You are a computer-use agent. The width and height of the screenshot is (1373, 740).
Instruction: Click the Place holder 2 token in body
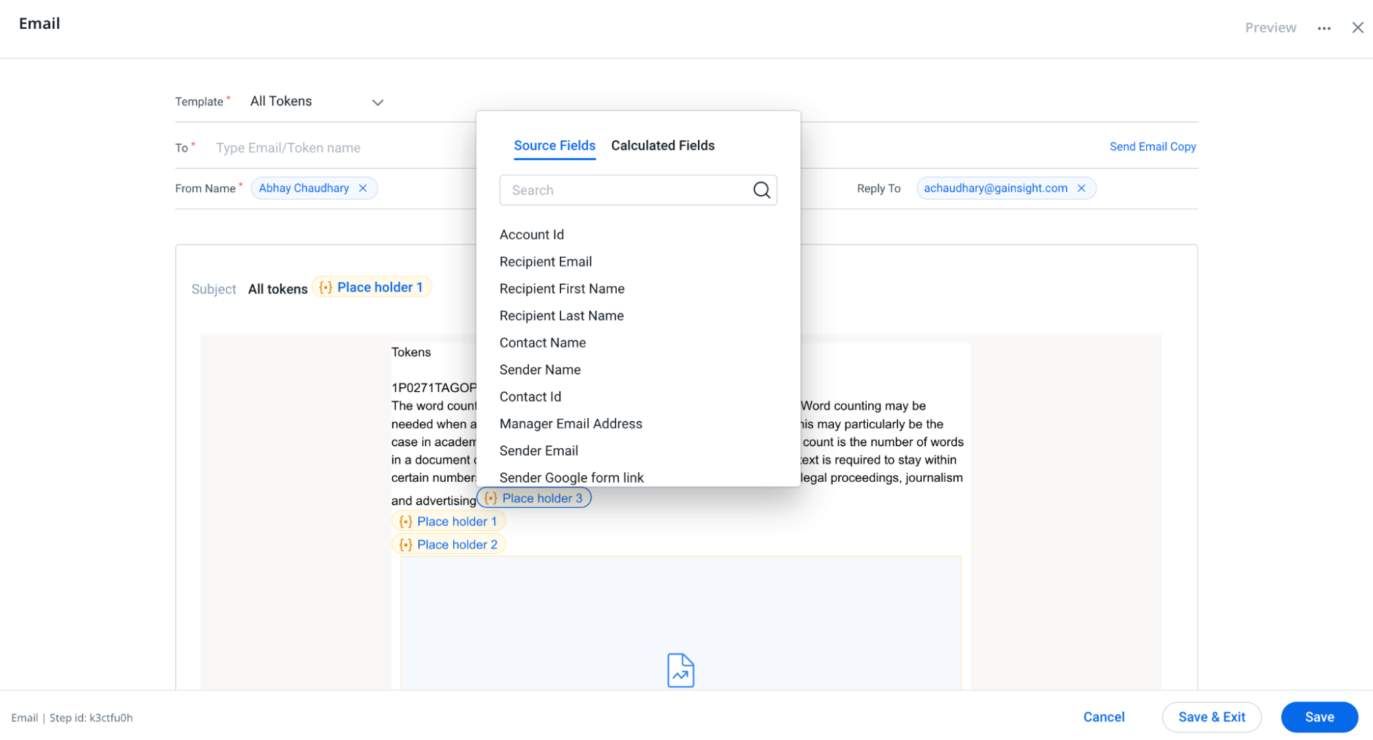click(x=449, y=544)
